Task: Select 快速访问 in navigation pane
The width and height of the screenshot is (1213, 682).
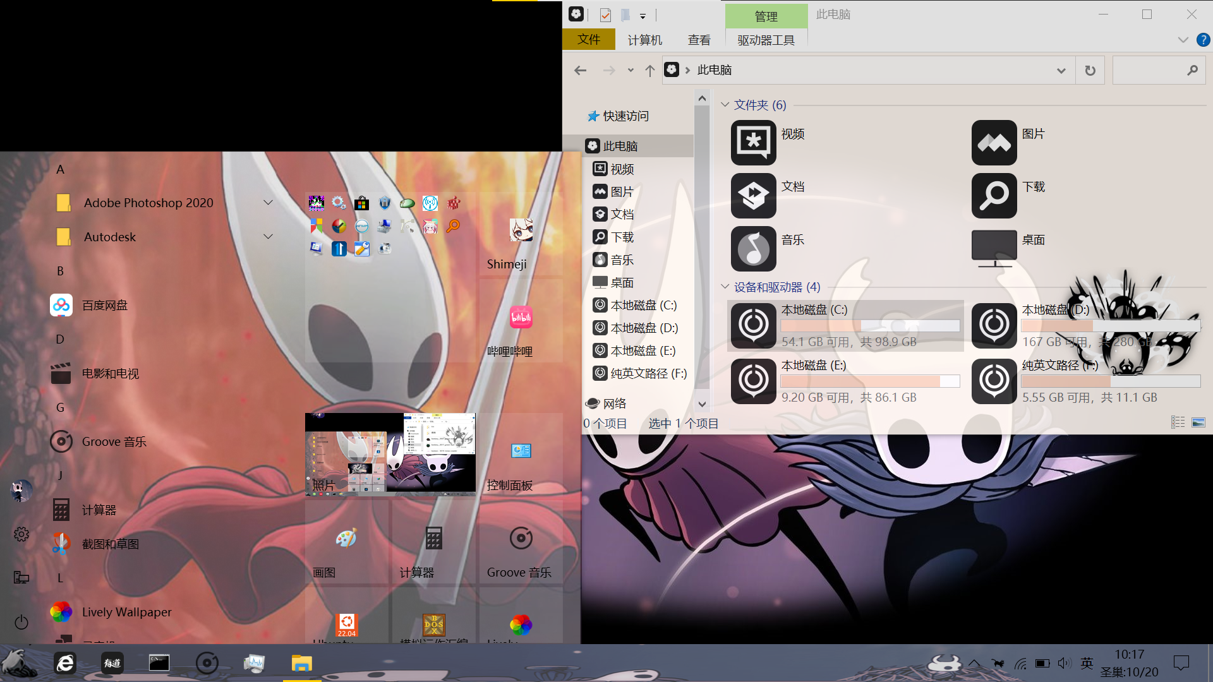Action: coord(625,116)
